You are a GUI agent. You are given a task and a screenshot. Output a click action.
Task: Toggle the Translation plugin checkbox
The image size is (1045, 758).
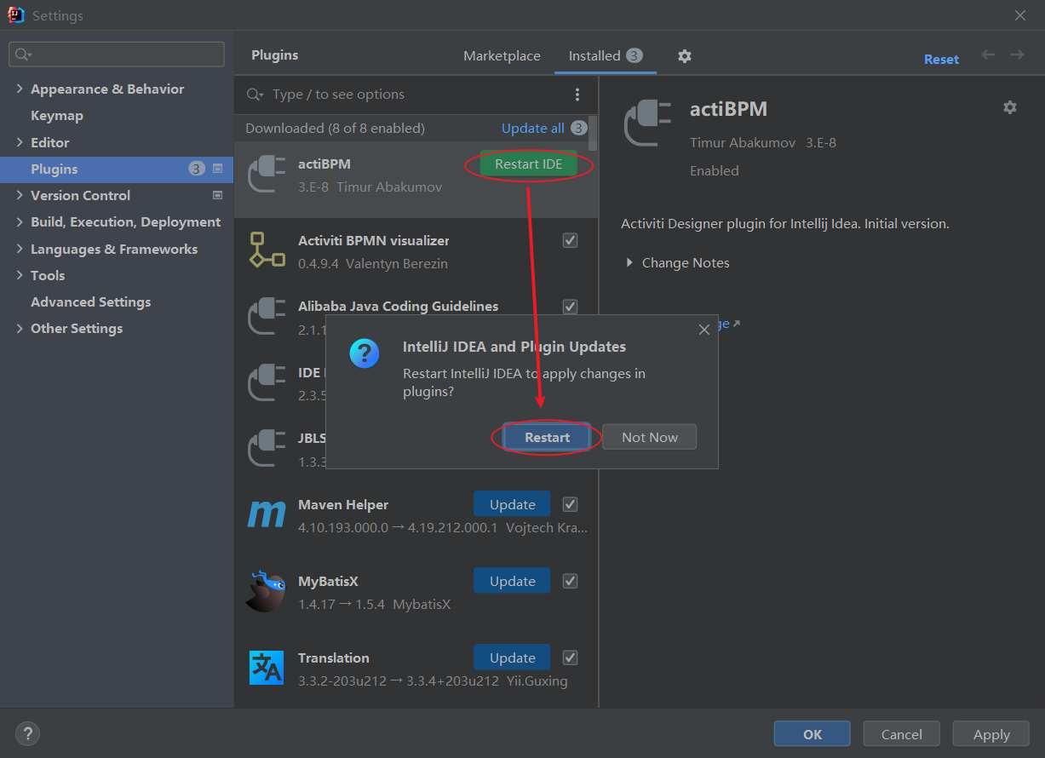click(x=571, y=658)
